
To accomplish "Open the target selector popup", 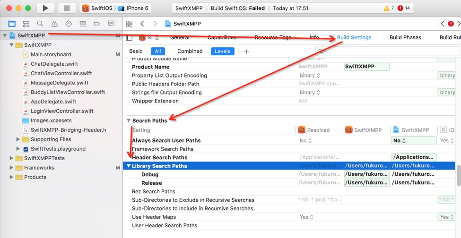I will [149, 38].
